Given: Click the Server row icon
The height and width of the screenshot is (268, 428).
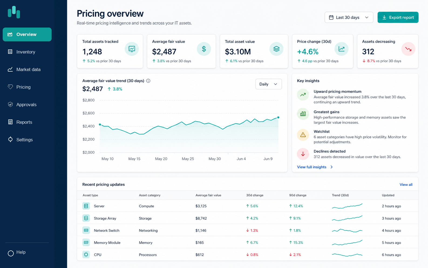Looking at the screenshot, I should pyautogui.click(x=86, y=206).
